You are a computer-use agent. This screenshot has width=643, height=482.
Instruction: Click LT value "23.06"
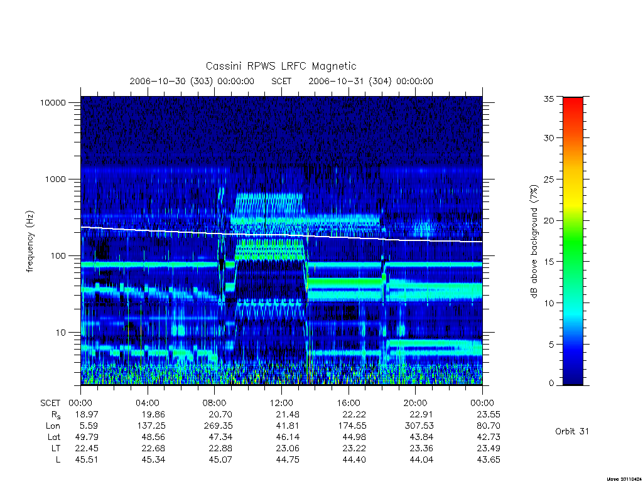288,448
